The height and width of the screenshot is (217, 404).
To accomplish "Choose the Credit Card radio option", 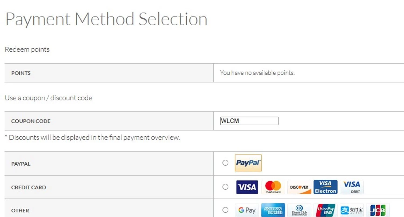I will (225, 187).
